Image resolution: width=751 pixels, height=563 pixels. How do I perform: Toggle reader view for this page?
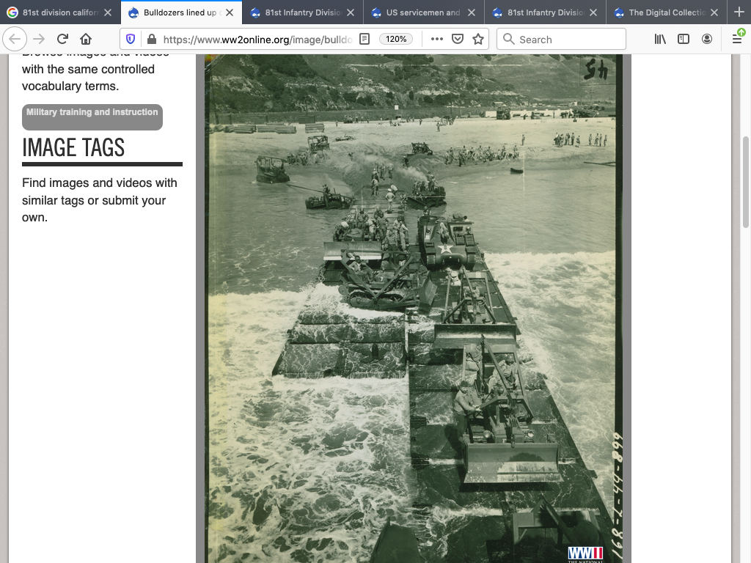point(364,40)
